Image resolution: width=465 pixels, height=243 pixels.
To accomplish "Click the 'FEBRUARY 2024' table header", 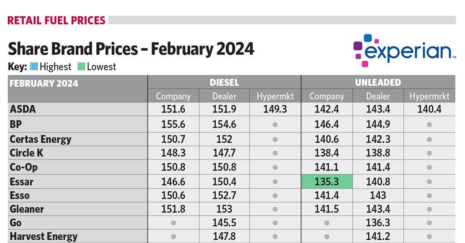I will point(44,83).
